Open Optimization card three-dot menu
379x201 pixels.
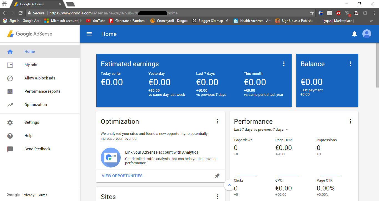coord(217,121)
